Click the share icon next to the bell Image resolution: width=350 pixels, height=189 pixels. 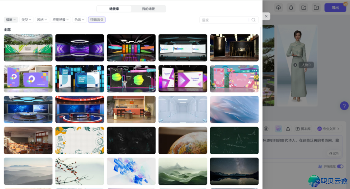(x=303, y=7)
